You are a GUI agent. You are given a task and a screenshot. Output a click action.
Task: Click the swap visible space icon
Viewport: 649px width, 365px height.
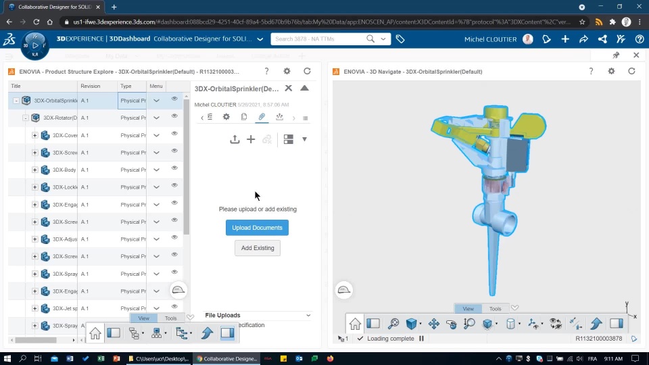556,324
